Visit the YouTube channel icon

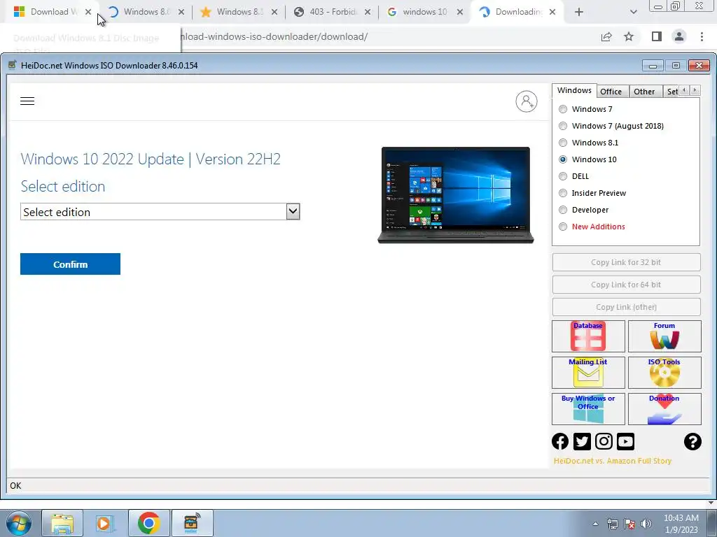(x=625, y=442)
